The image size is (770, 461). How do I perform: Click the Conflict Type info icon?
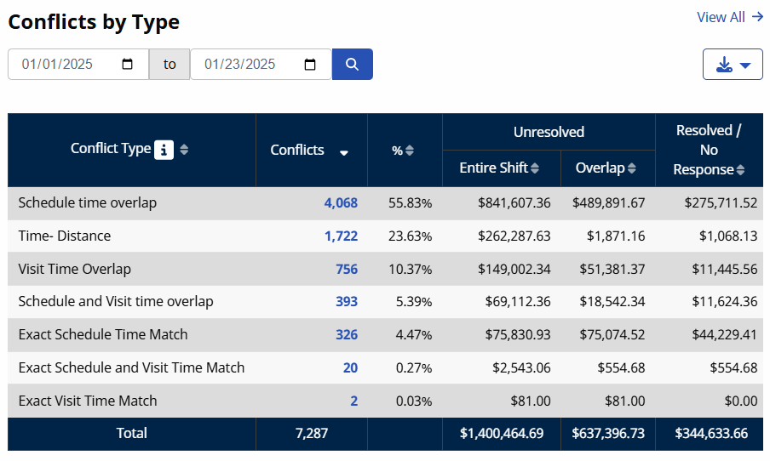164,150
